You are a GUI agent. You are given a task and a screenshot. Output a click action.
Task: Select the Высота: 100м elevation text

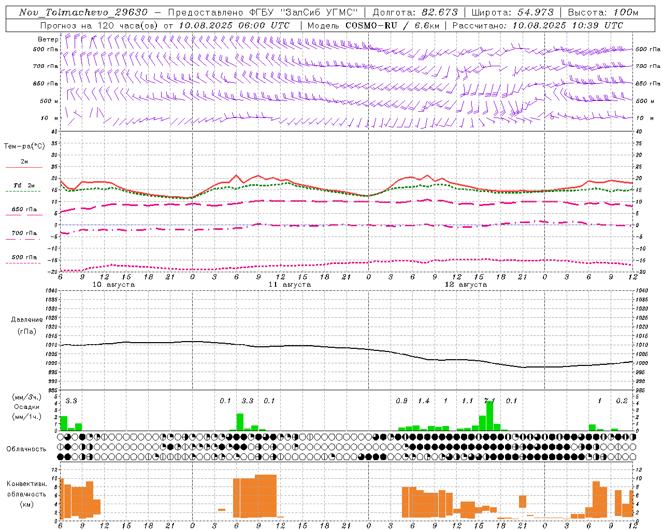coord(603,12)
